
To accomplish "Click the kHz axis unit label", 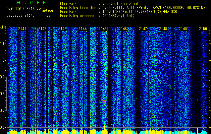I will (x=3, y=27).
